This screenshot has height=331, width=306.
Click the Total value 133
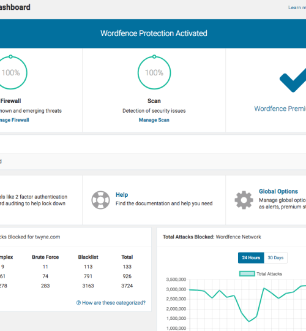tap(127, 267)
